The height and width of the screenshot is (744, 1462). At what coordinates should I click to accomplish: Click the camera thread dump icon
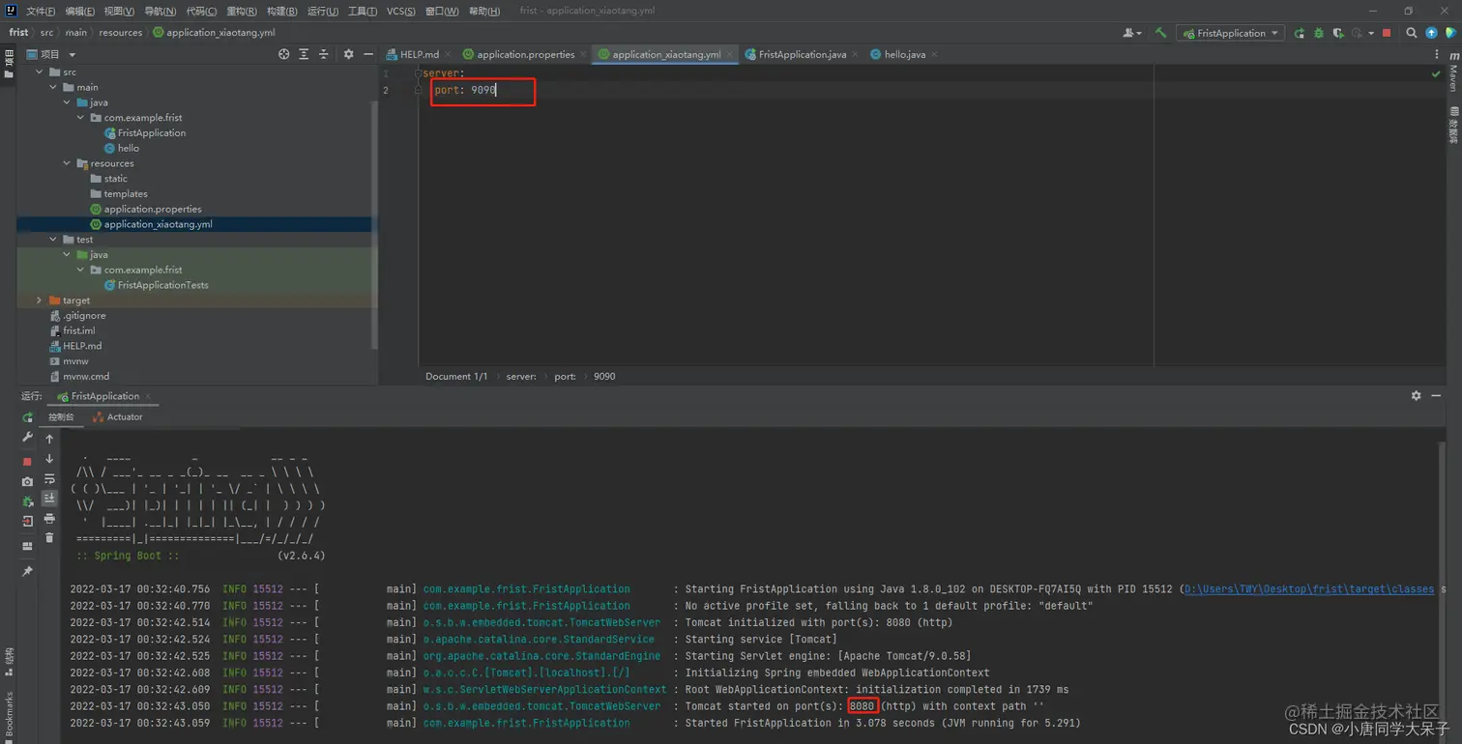27,481
